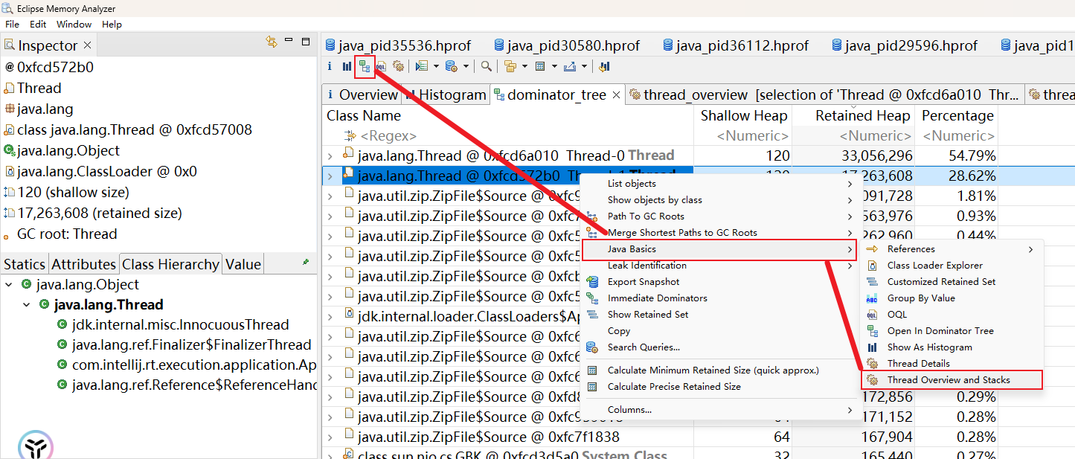The image size is (1075, 459).
Task: Switch to the java_pid35536.hprof editor tab
Action: (x=398, y=45)
